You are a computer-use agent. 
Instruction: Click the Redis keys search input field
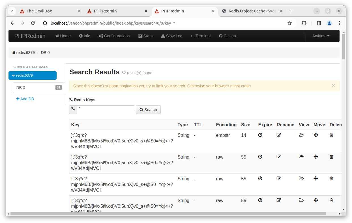coord(106,109)
